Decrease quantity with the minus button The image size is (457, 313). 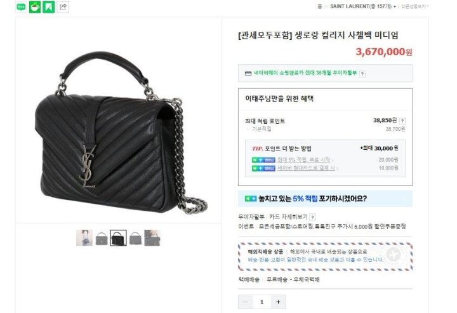[246, 302]
